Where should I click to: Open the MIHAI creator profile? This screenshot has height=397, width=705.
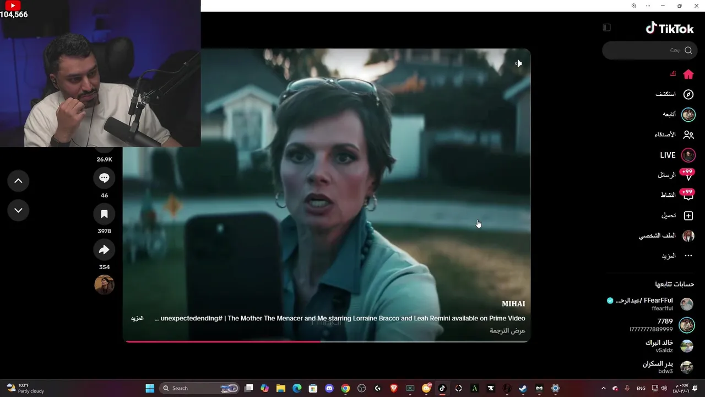(x=513, y=304)
